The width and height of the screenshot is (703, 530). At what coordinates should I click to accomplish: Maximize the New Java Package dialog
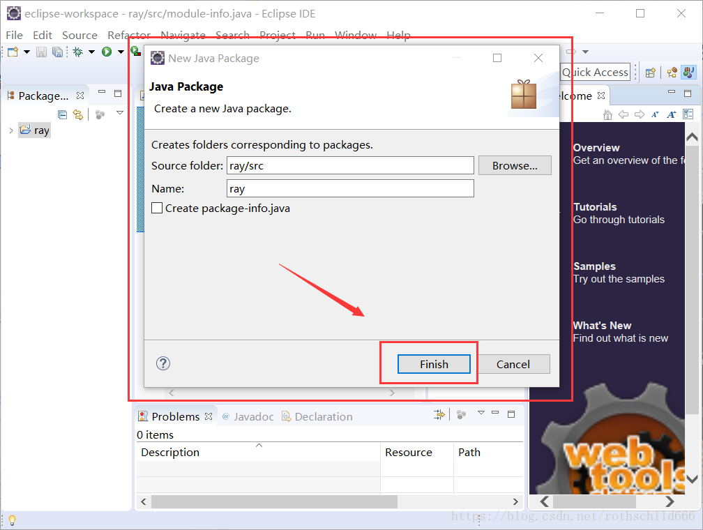pyautogui.click(x=497, y=58)
